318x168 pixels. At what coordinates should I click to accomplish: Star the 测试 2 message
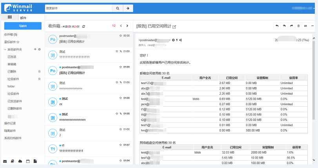click(x=120, y=129)
